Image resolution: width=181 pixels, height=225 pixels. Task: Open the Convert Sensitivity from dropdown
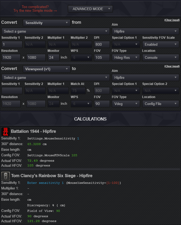[47, 23]
